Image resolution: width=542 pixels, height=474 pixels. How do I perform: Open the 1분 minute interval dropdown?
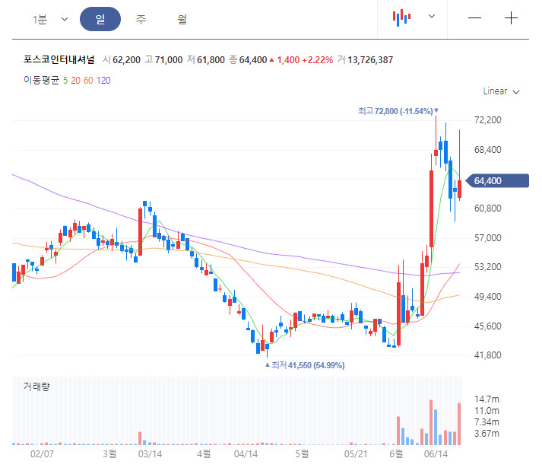pos(50,19)
